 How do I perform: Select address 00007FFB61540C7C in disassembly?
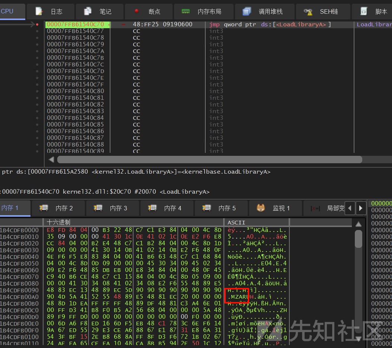coord(75,64)
